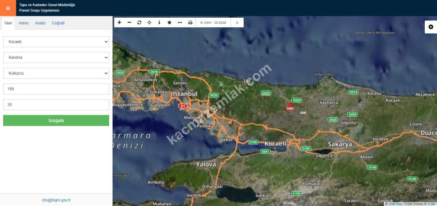Image resolution: width=437 pixels, height=206 pixels.
Task: Click the cbs@tkgm.gov.tr email link
Action: [56, 200]
